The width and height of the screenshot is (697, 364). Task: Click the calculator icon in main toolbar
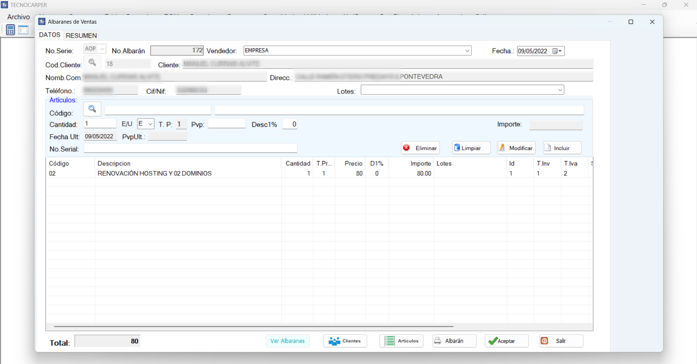11,30
